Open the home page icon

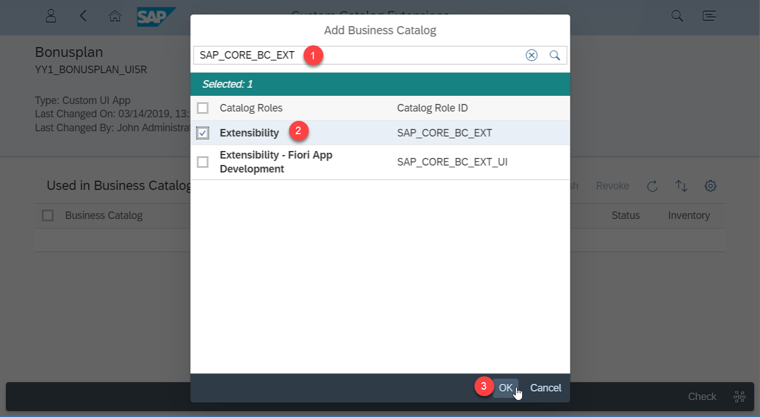coord(115,16)
